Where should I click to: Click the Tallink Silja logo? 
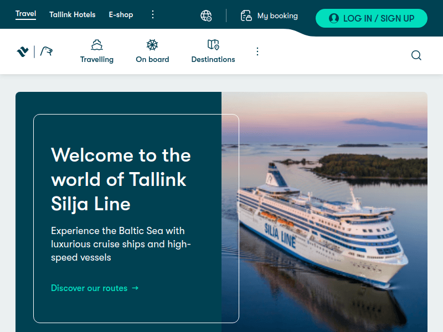(x=22, y=50)
